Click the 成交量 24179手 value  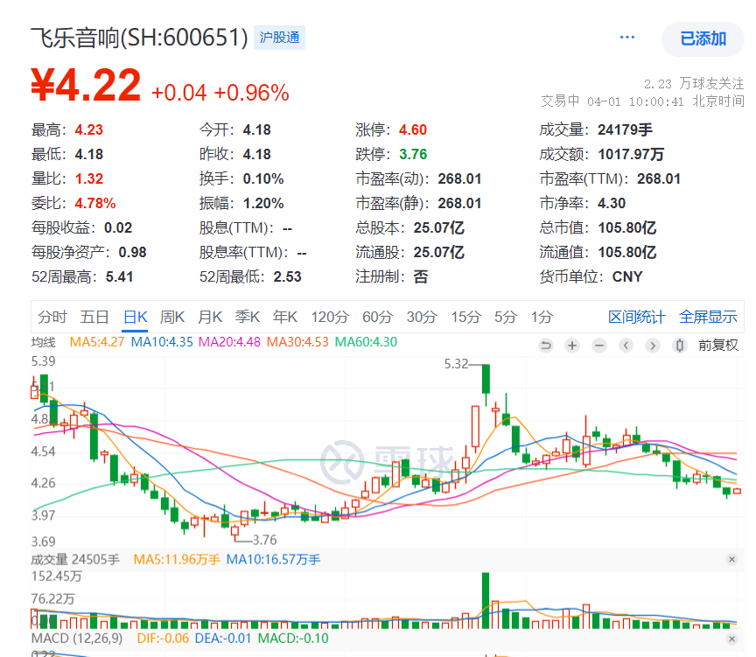[625, 129]
